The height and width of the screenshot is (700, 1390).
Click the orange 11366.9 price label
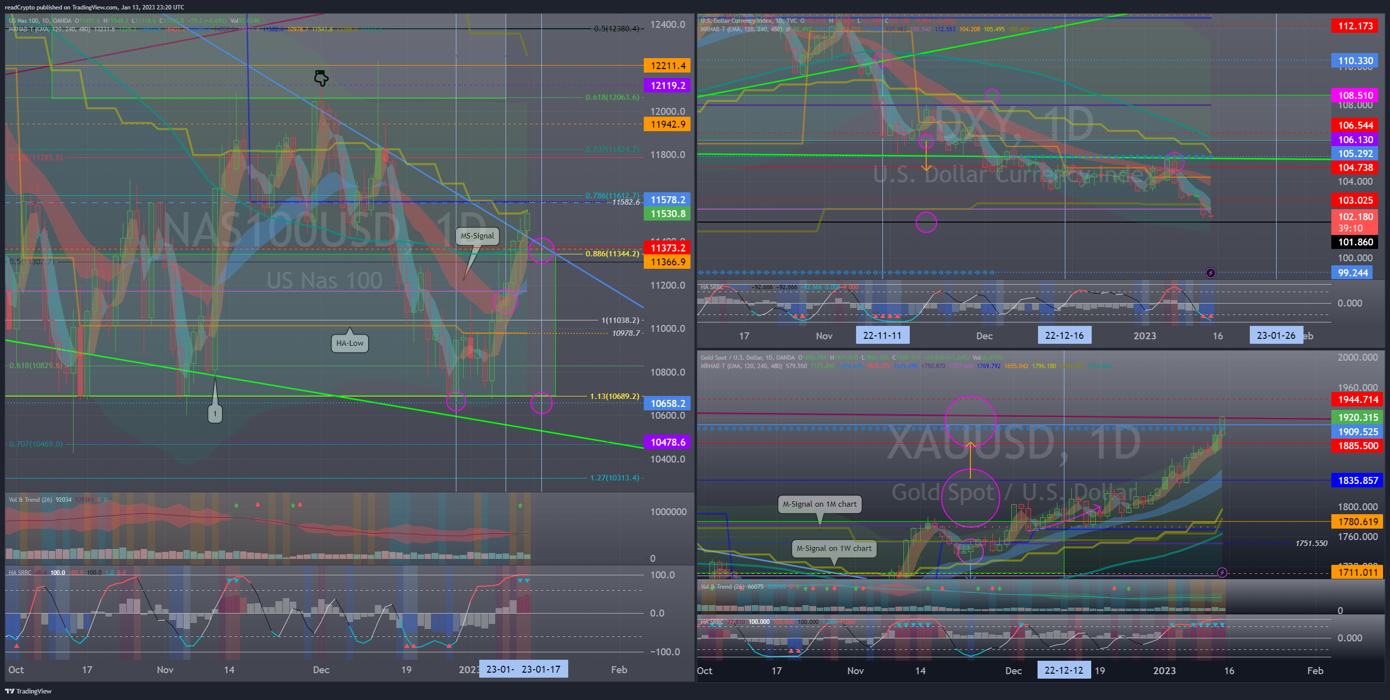(668, 261)
